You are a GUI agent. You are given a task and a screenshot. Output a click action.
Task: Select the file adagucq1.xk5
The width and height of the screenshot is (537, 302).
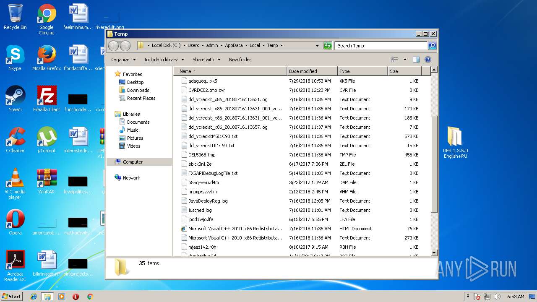tap(203, 81)
